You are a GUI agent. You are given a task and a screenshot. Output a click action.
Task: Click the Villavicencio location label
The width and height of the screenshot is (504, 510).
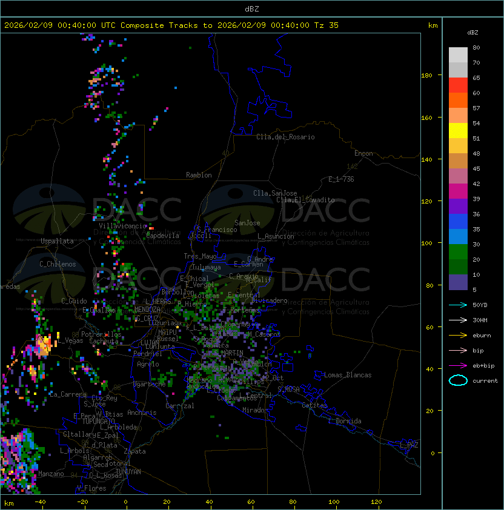coord(123,226)
